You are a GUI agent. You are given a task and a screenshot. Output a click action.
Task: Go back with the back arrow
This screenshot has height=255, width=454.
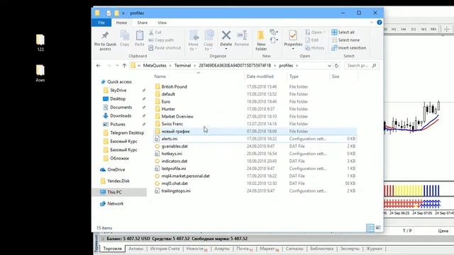(x=99, y=66)
